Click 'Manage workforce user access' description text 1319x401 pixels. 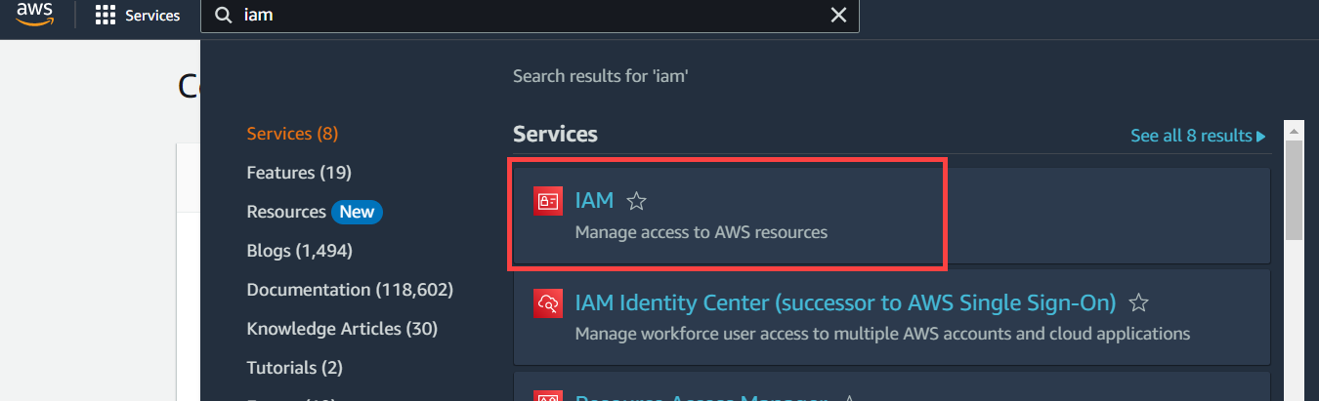[x=882, y=334]
